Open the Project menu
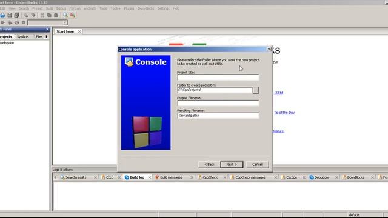 click(x=38, y=8)
